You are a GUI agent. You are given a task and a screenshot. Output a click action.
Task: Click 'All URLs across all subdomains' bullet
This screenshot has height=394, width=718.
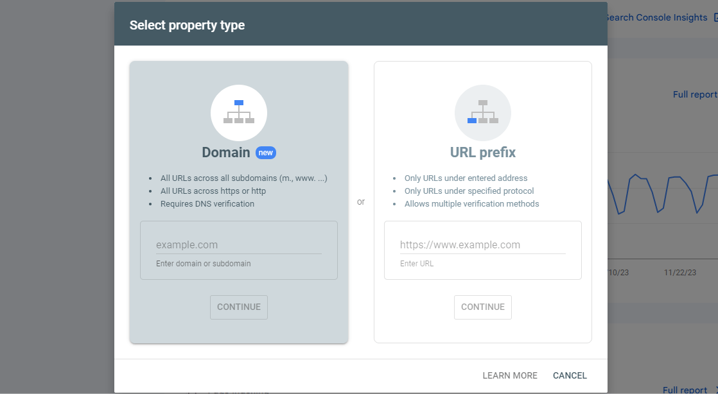point(243,178)
